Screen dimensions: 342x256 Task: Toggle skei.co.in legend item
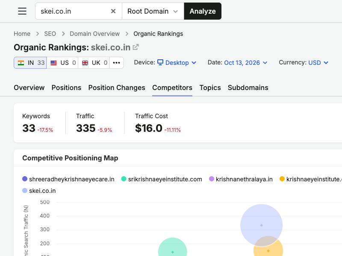(x=39, y=191)
